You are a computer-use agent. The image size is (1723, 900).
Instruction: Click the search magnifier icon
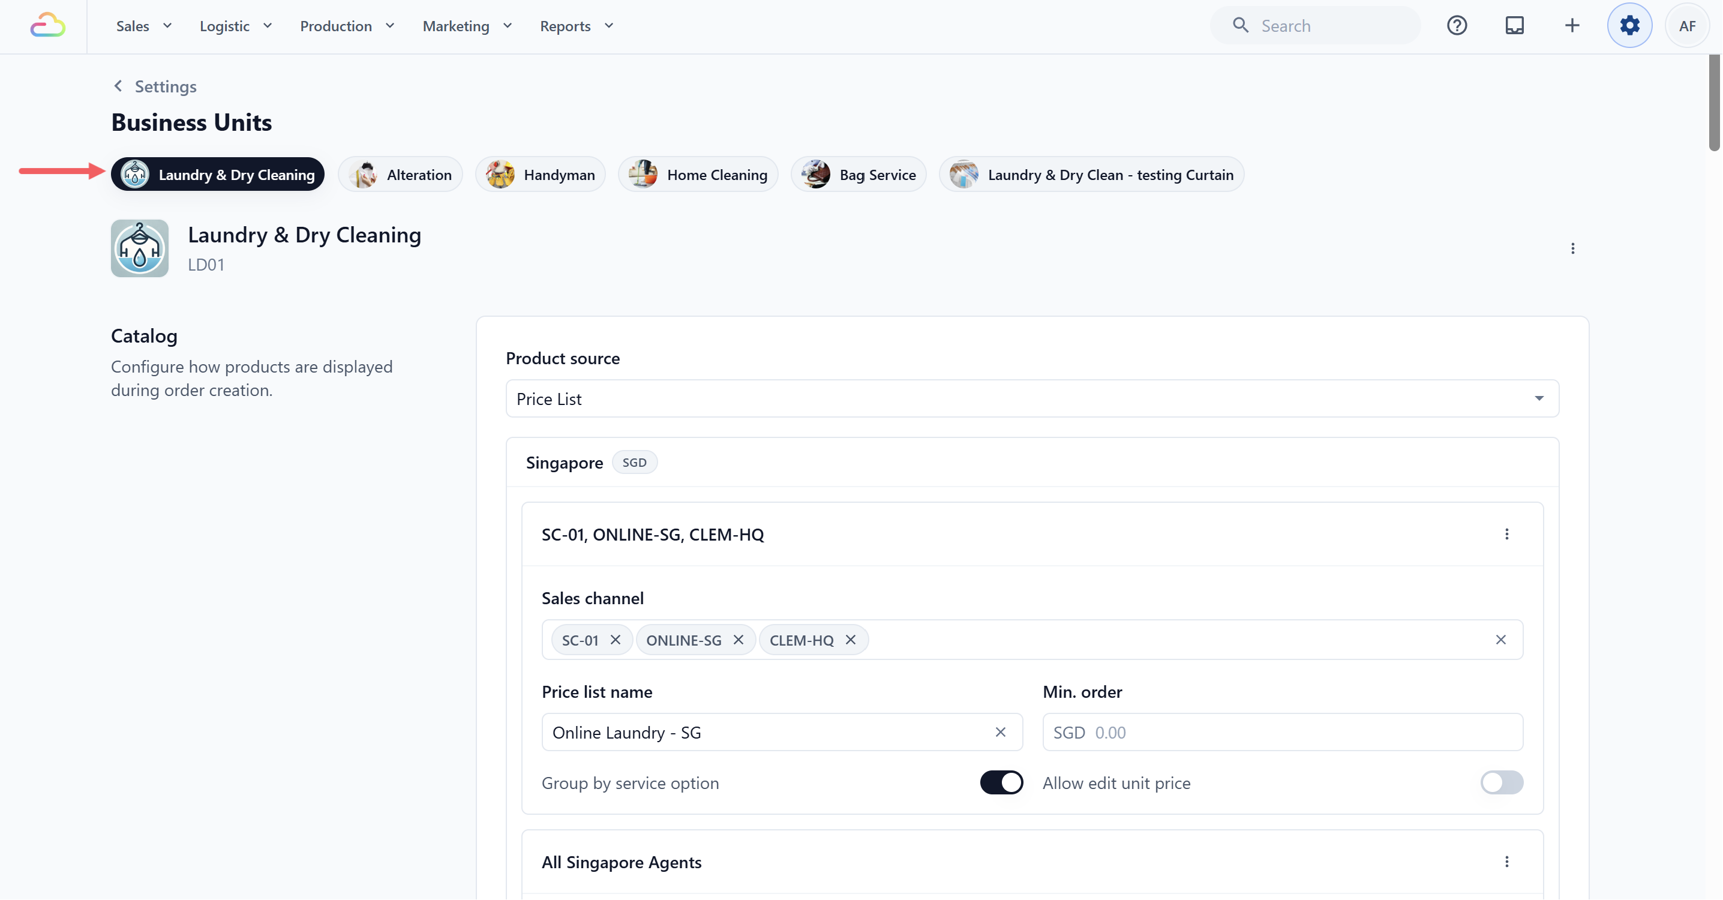tap(1240, 25)
